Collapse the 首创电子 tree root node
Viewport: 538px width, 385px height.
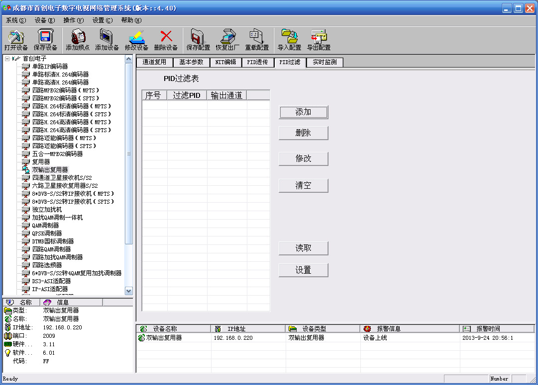[x=7, y=59]
